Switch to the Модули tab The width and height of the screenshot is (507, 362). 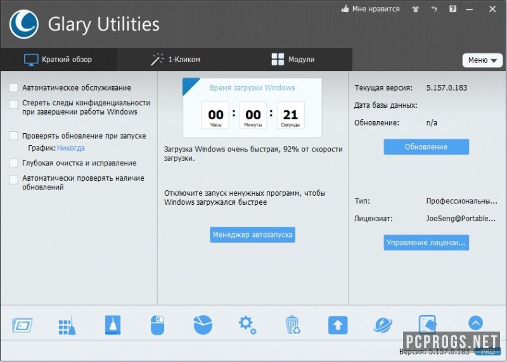293,60
